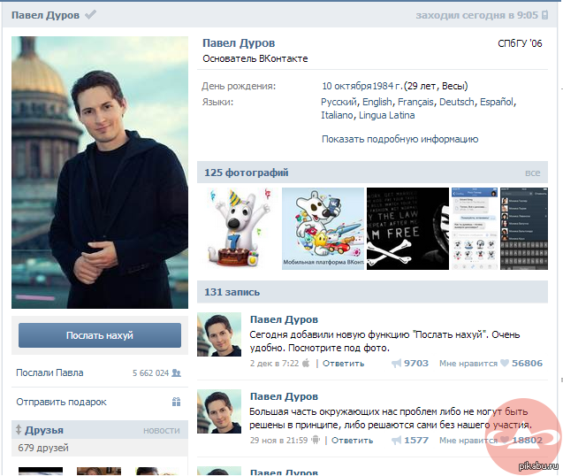The height and width of the screenshot is (476, 563).
Task: Open the 131 запись wall header
Action: (232, 292)
